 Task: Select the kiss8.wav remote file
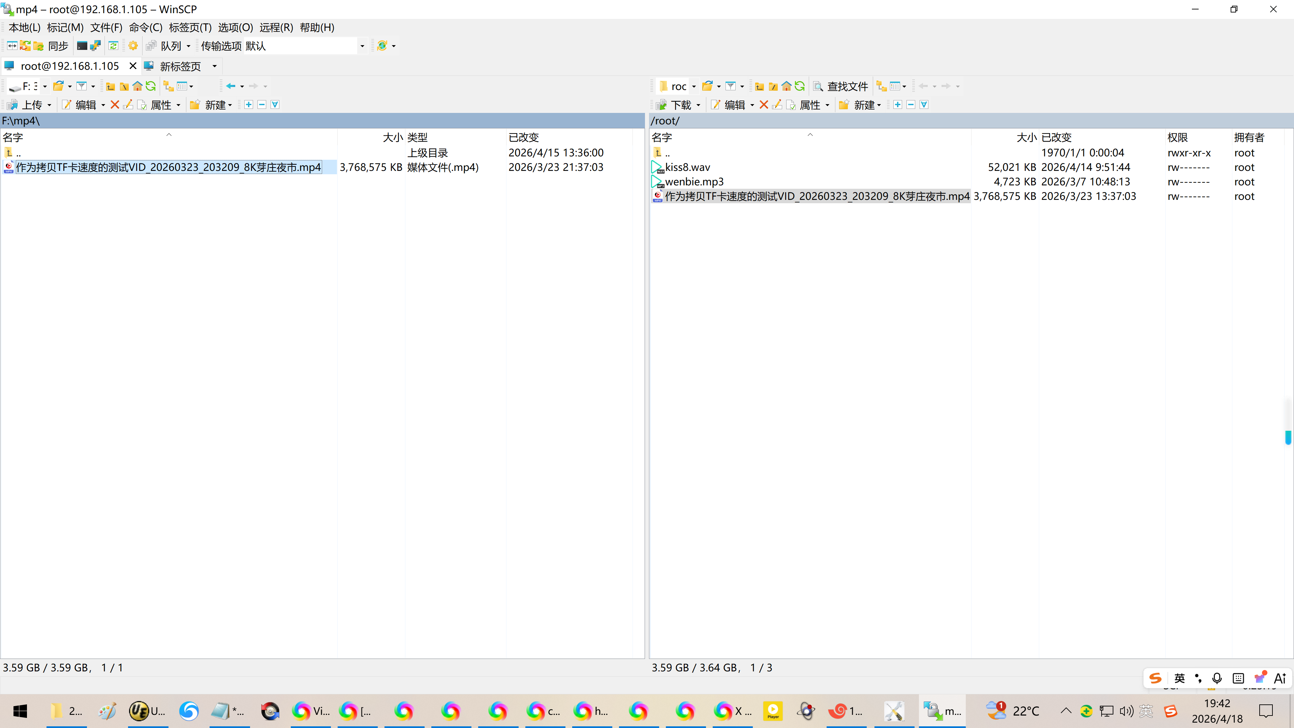687,167
